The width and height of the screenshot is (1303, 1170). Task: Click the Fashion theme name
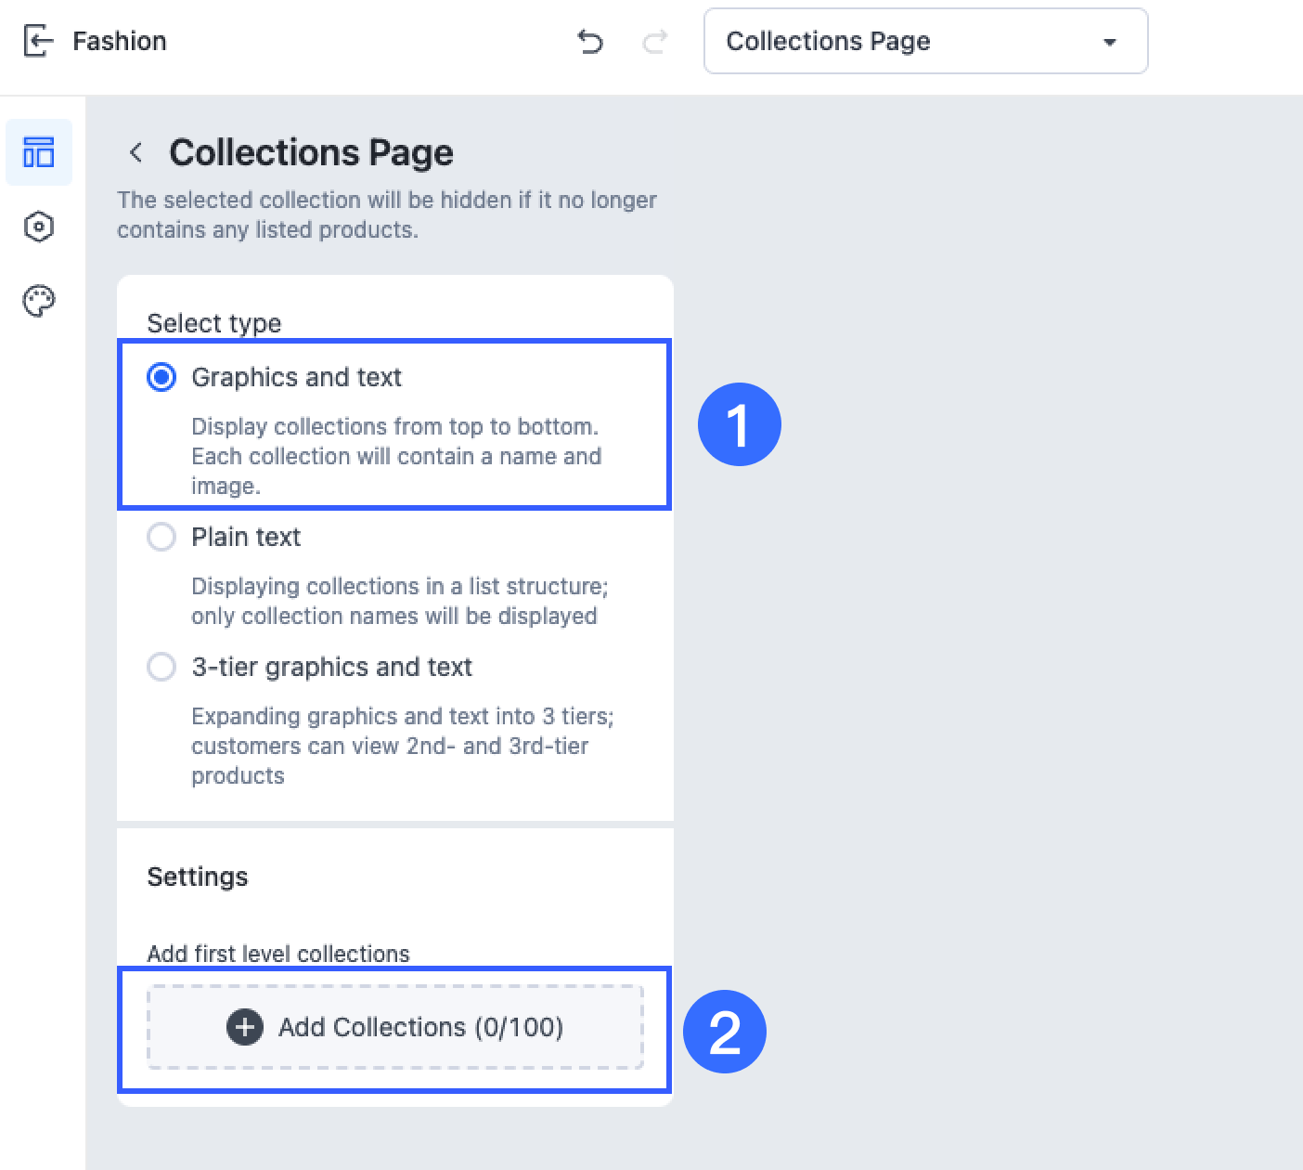[120, 41]
